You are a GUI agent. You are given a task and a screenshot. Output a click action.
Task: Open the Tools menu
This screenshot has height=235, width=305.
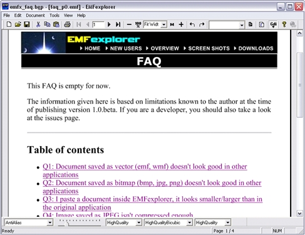click(x=54, y=15)
